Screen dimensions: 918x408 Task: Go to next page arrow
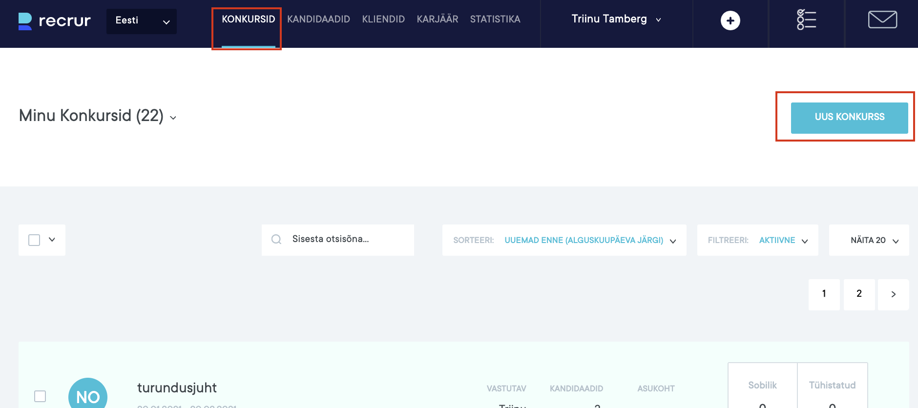coord(893,294)
